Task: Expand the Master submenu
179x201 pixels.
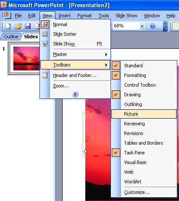Action: click(75, 54)
